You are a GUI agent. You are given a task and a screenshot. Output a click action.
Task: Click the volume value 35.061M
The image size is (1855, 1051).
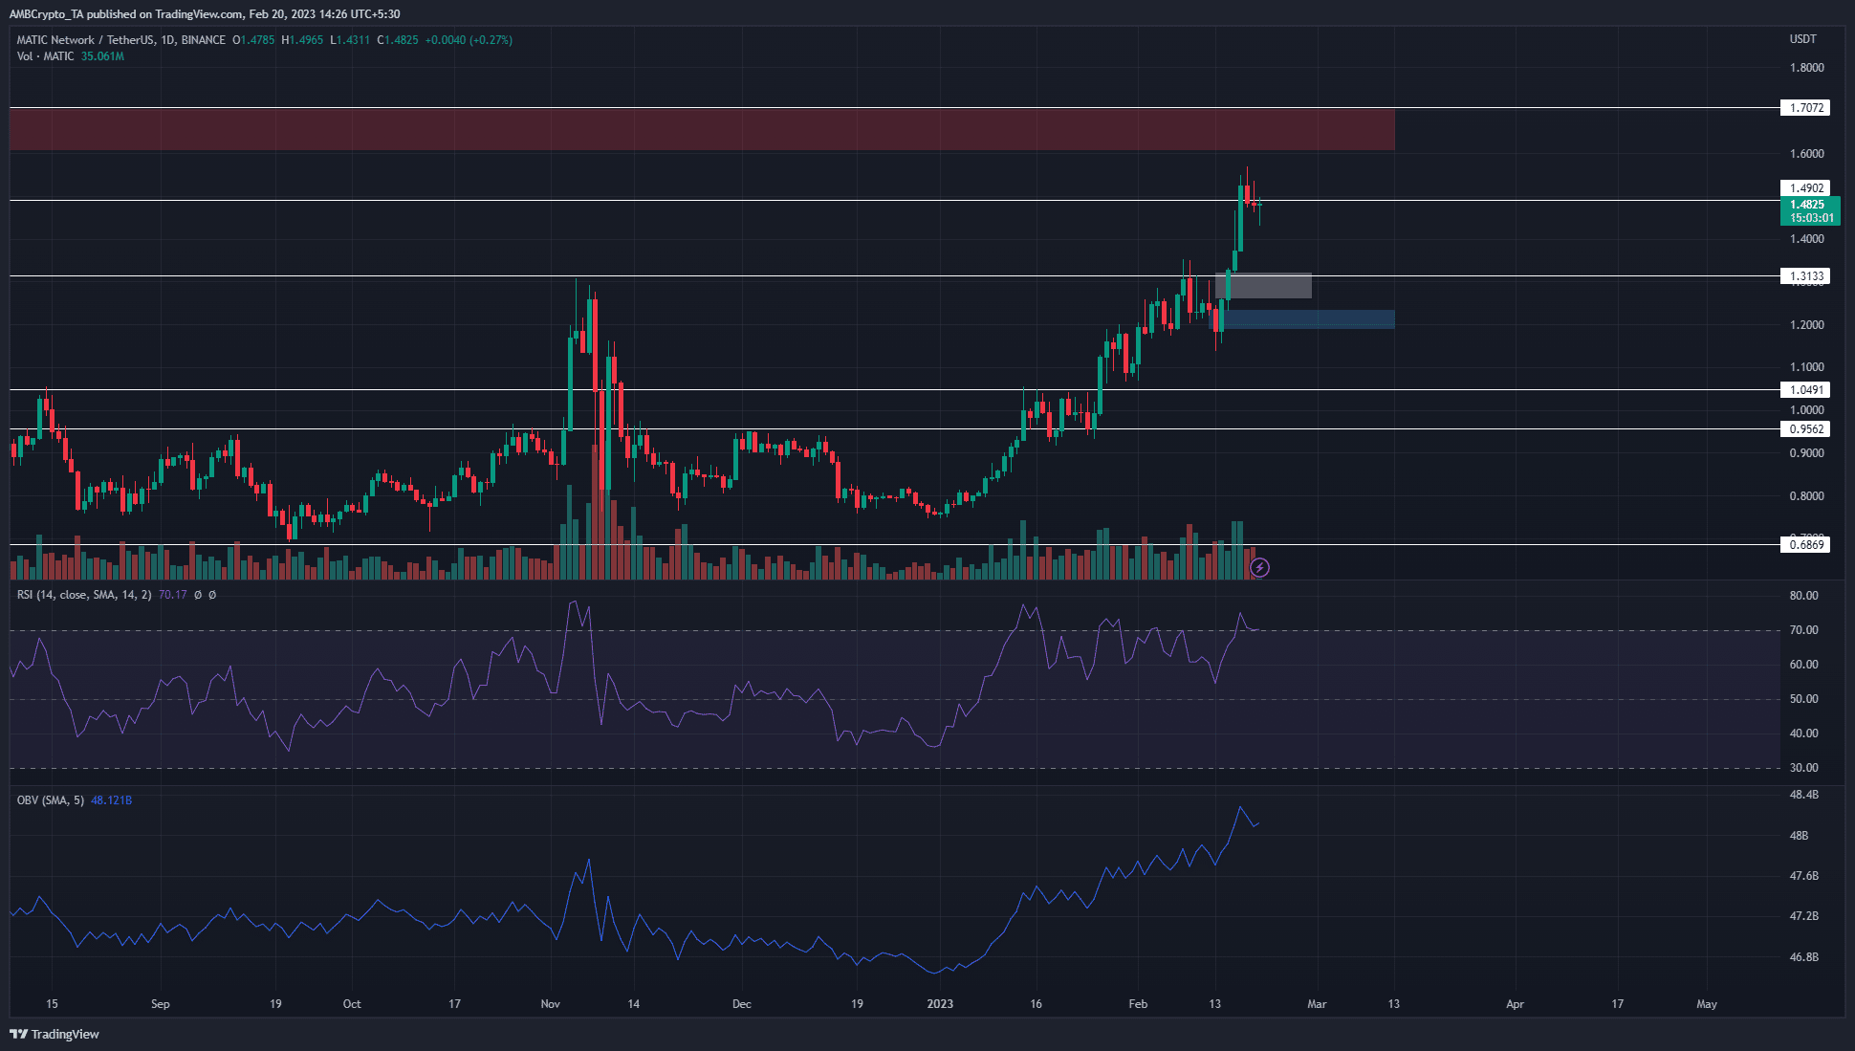click(103, 56)
